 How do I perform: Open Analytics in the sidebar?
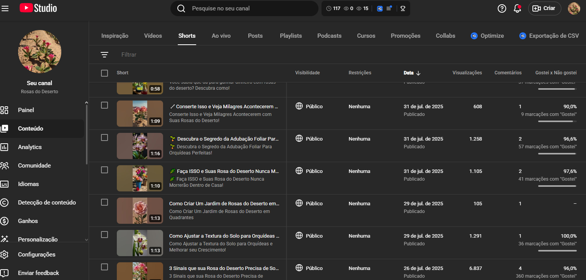30,147
